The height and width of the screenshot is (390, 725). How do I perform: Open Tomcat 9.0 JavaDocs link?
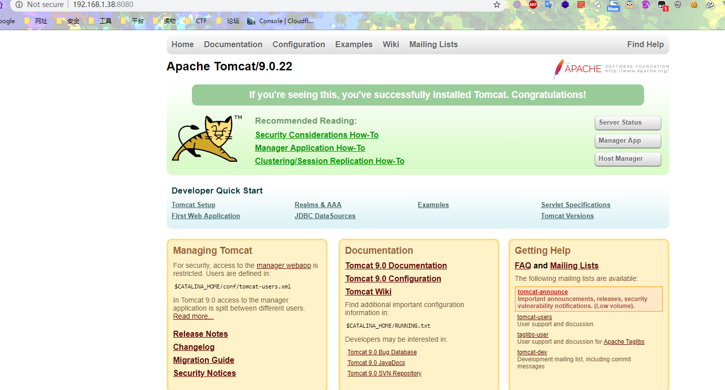click(376, 363)
